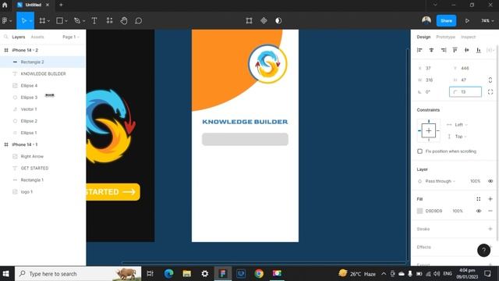The height and width of the screenshot is (281, 499).
Task: Select the Pen tool
Action: 77,21
